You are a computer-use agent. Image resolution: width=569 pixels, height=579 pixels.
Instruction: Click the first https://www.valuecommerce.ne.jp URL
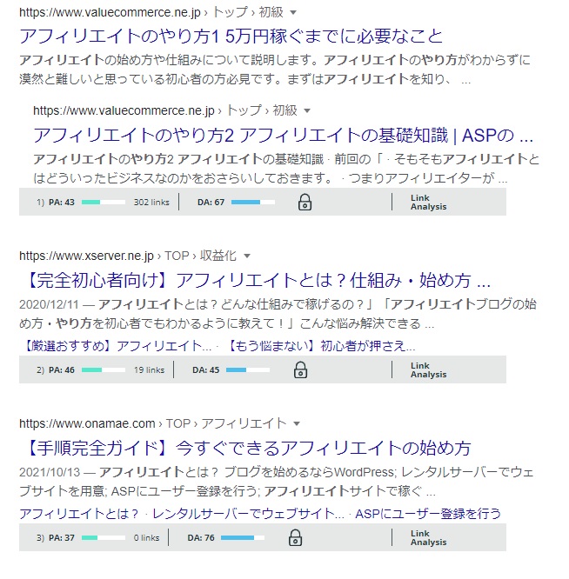[x=110, y=12]
